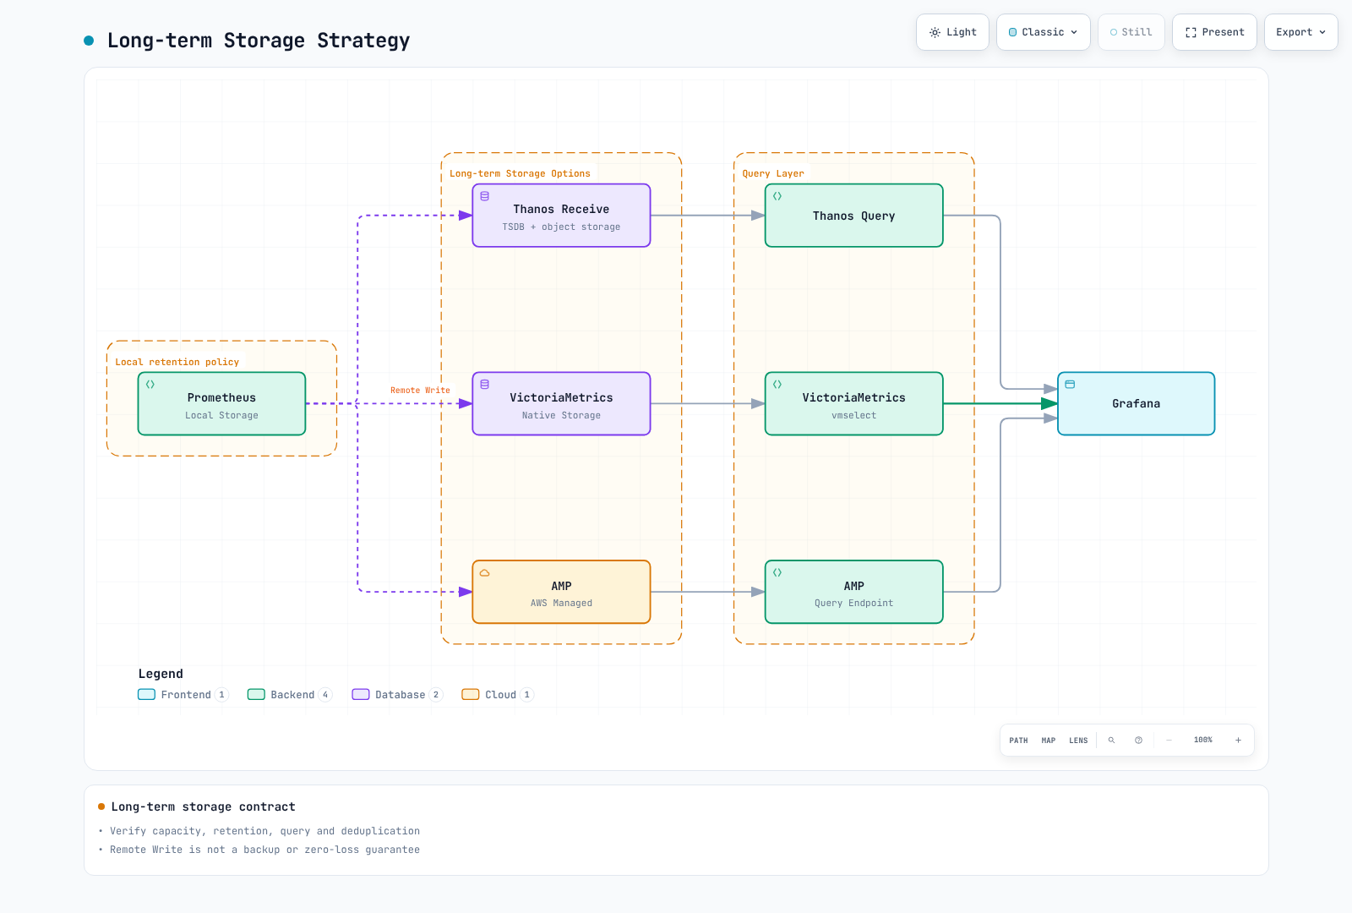Image resolution: width=1352 pixels, height=913 pixels.
Task: Toggle the Frontend legend filter
Action: click(x=183, y=695)
